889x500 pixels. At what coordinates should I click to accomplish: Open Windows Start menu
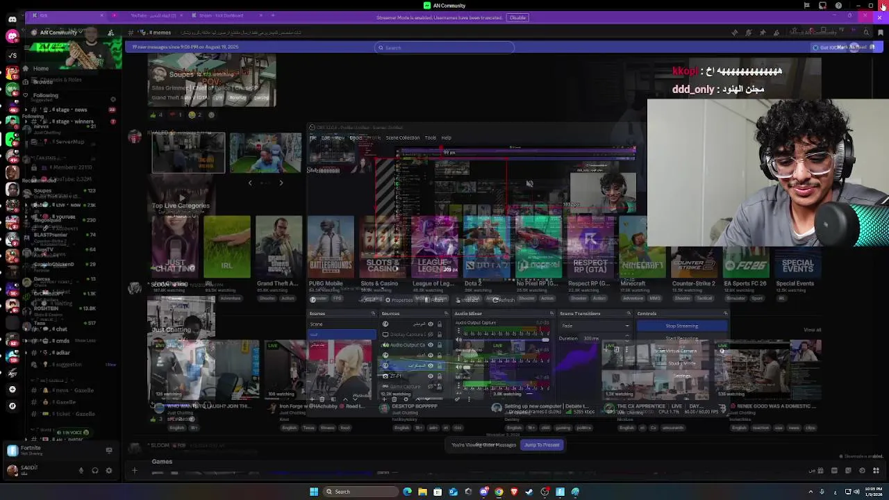(x=314, y=492)
